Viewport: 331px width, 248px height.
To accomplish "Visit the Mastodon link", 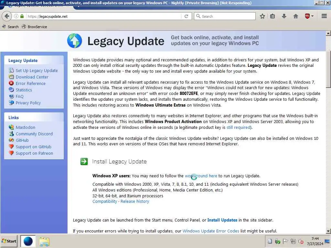I will point(26,127).
